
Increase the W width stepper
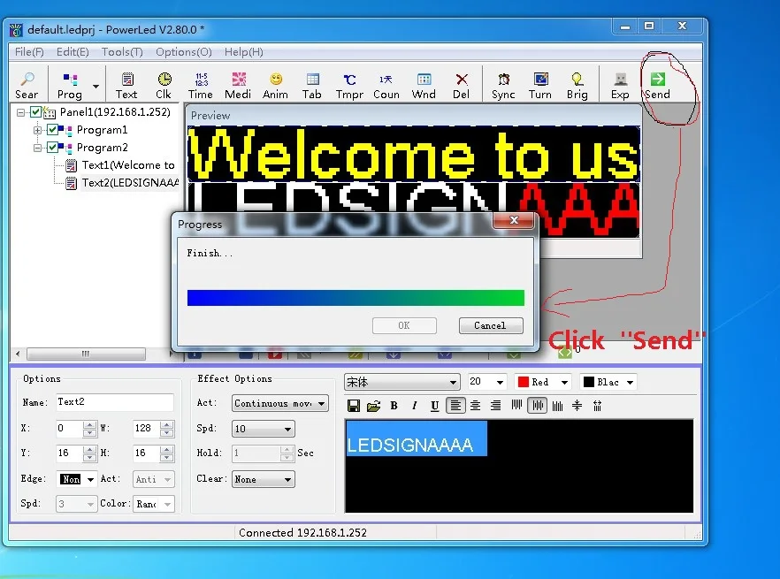pos(167,424)
